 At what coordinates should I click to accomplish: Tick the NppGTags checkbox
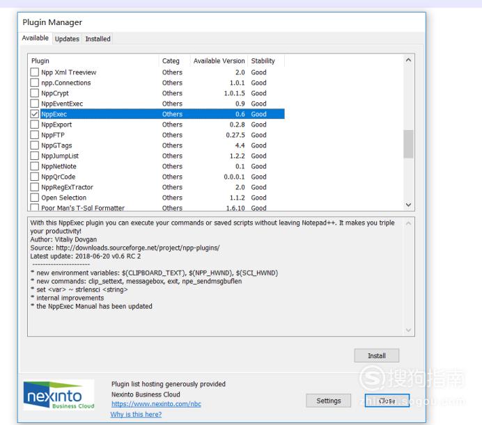click(x=34, y=145)
